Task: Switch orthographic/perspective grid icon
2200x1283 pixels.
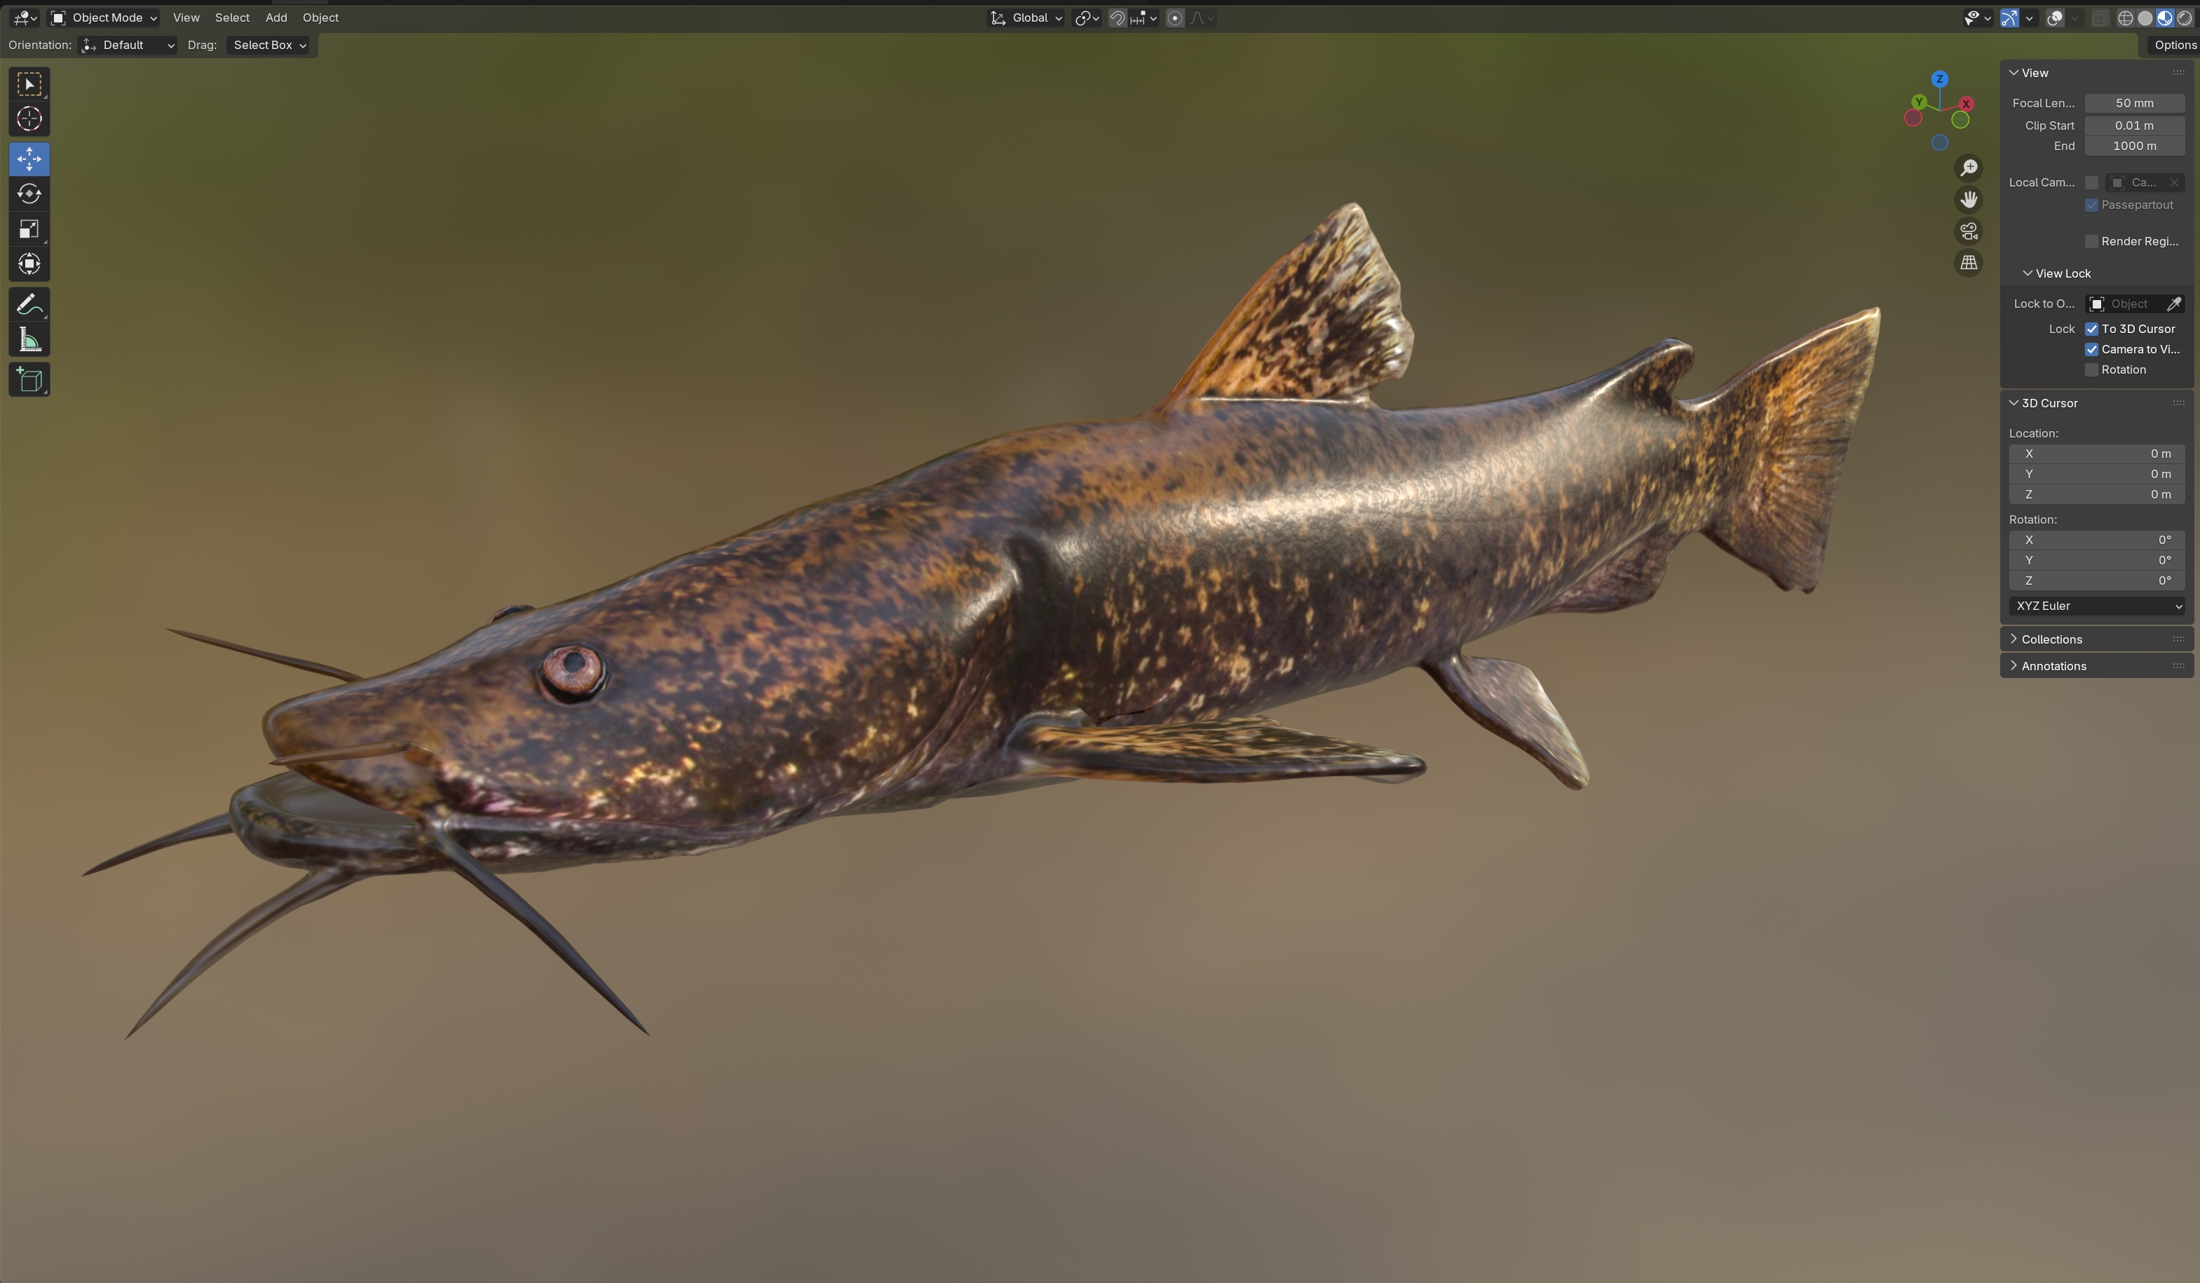Action: click(x=1968, y=263)
